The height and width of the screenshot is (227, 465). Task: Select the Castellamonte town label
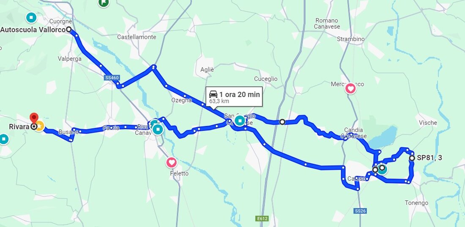click(x=137, y=37)
